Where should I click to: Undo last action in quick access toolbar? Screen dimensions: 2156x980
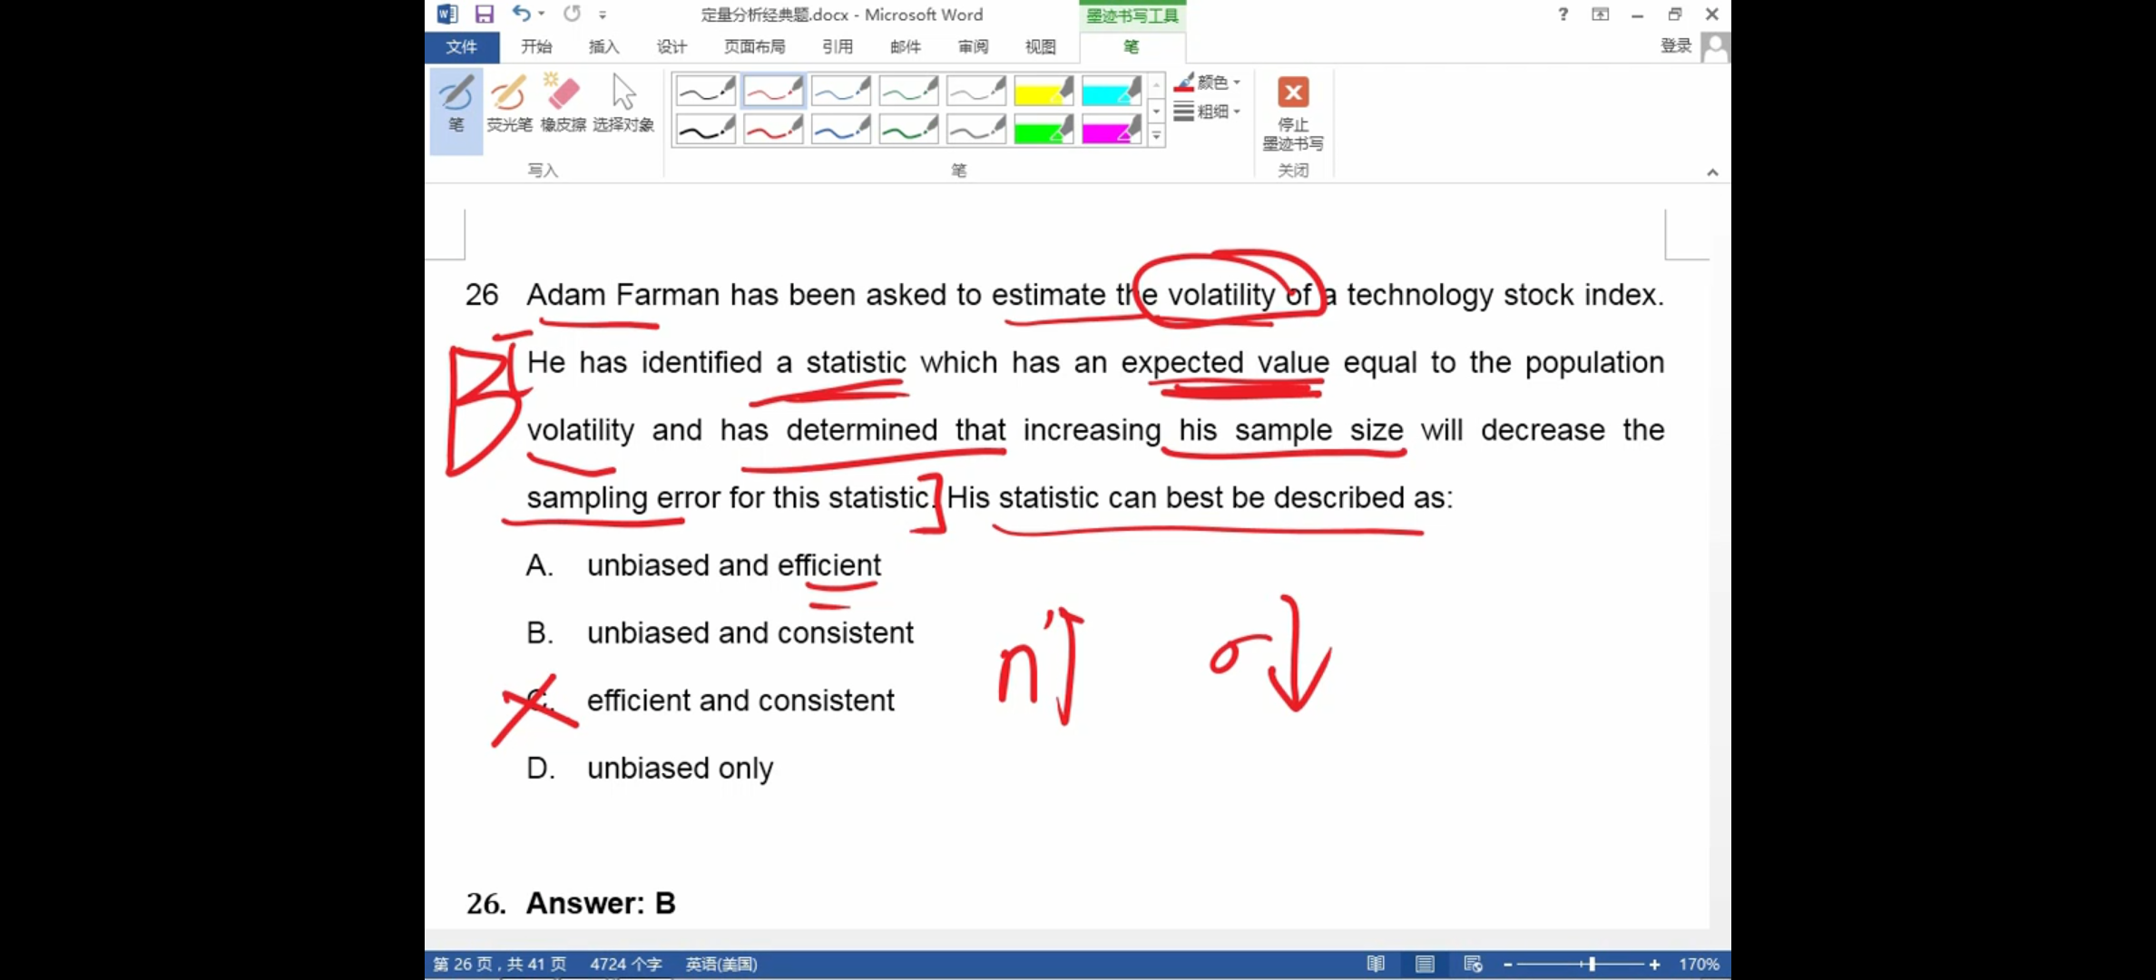tap(521, 14)
